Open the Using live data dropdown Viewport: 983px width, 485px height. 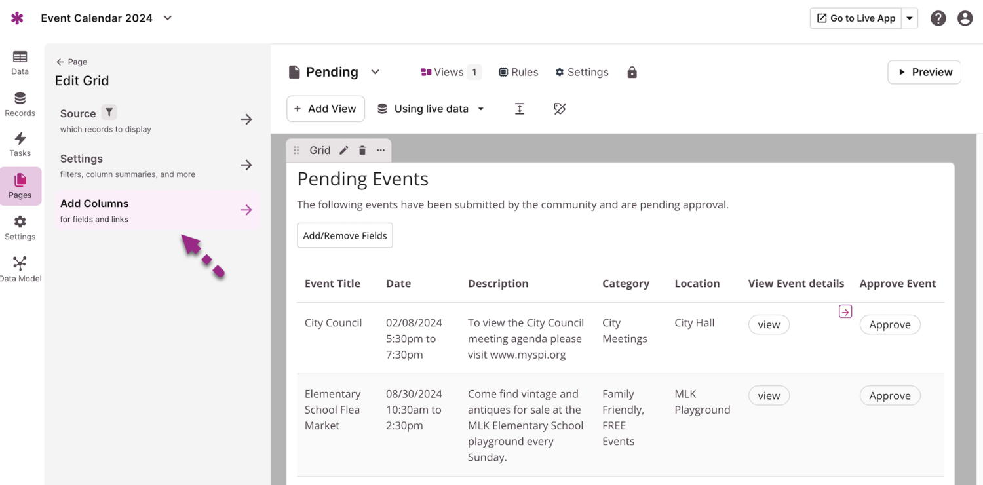[433, 109]
